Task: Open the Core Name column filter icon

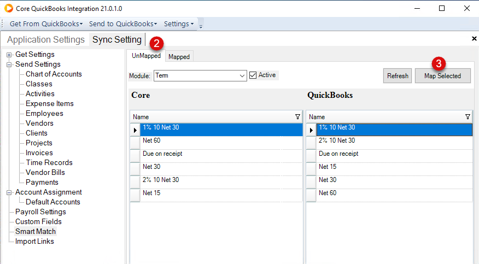Action: [297, 116]
